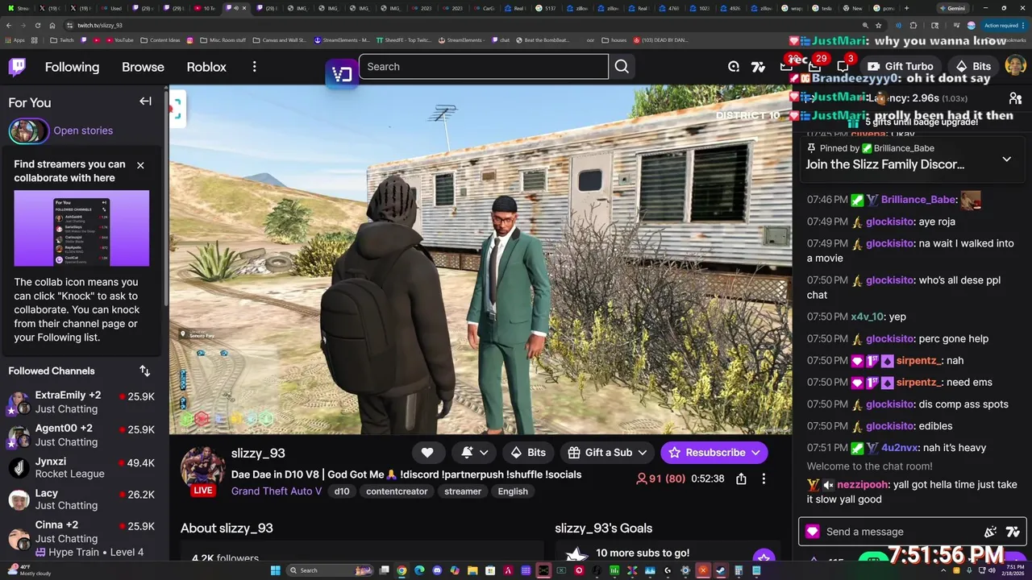Open the account profile avatar menu
Screen dimensions: 1032x580
(x=1015, y=66)
